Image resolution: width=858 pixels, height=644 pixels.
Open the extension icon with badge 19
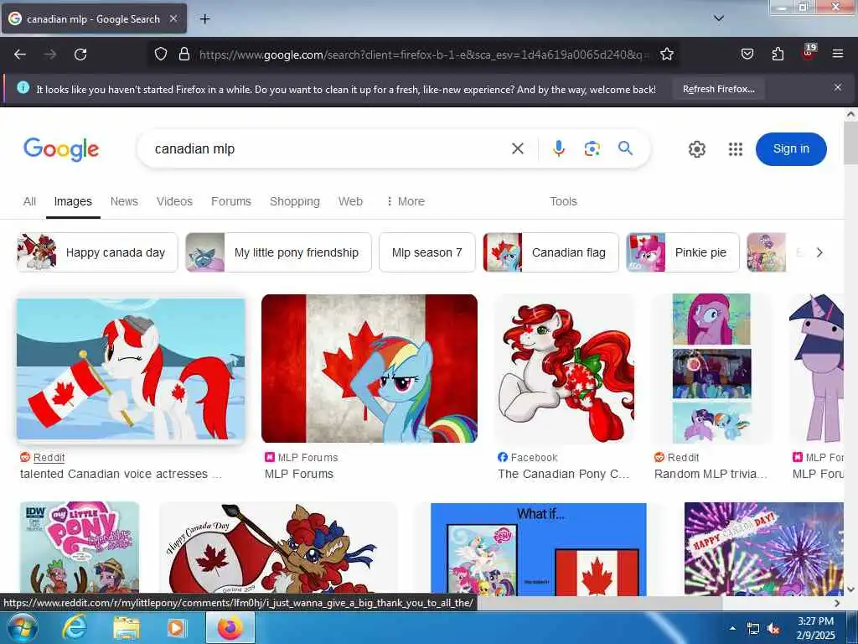pos(809,53)
